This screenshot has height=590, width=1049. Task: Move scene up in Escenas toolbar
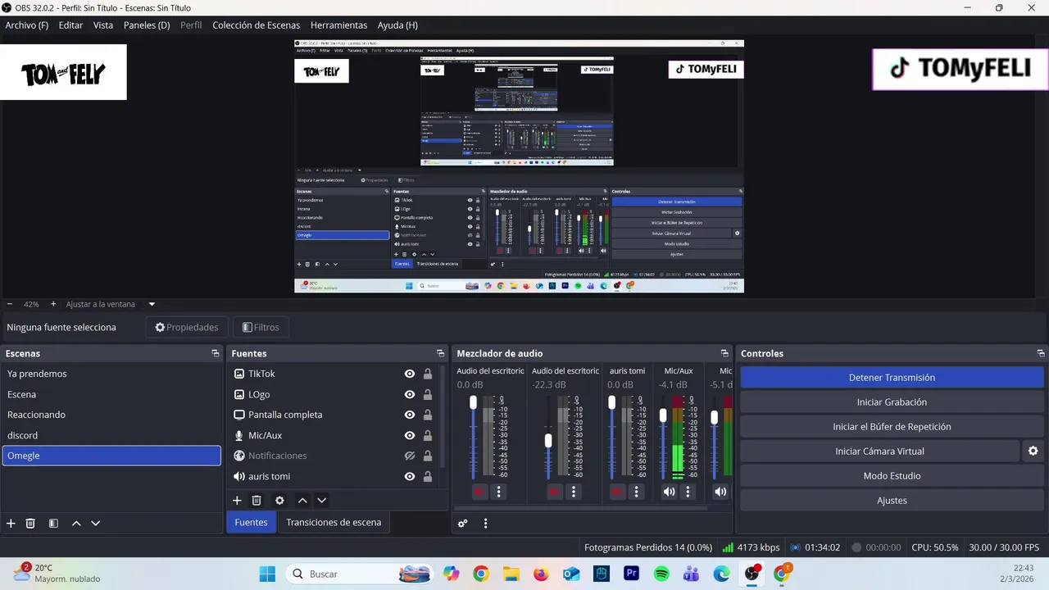pyautogui.click(x=76, y=523)
